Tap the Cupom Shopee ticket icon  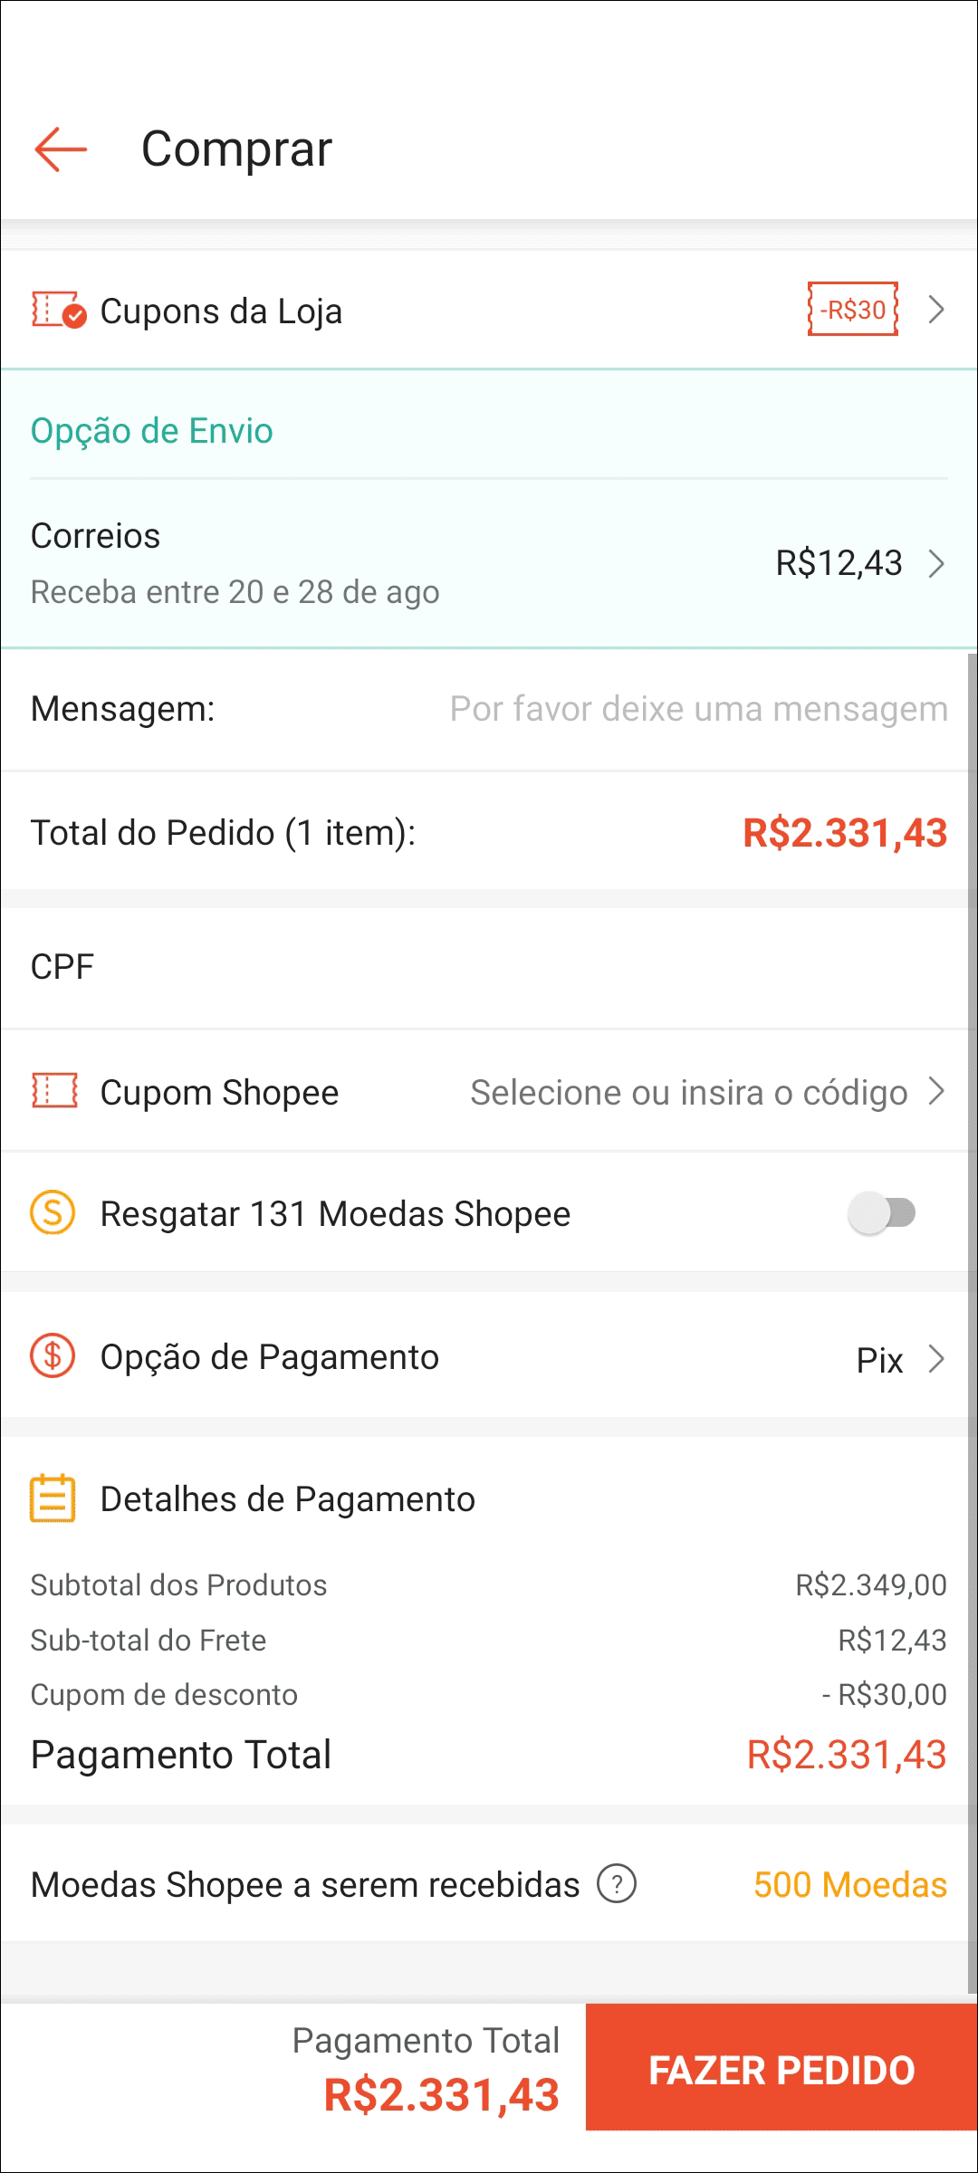pos(54,1092)
